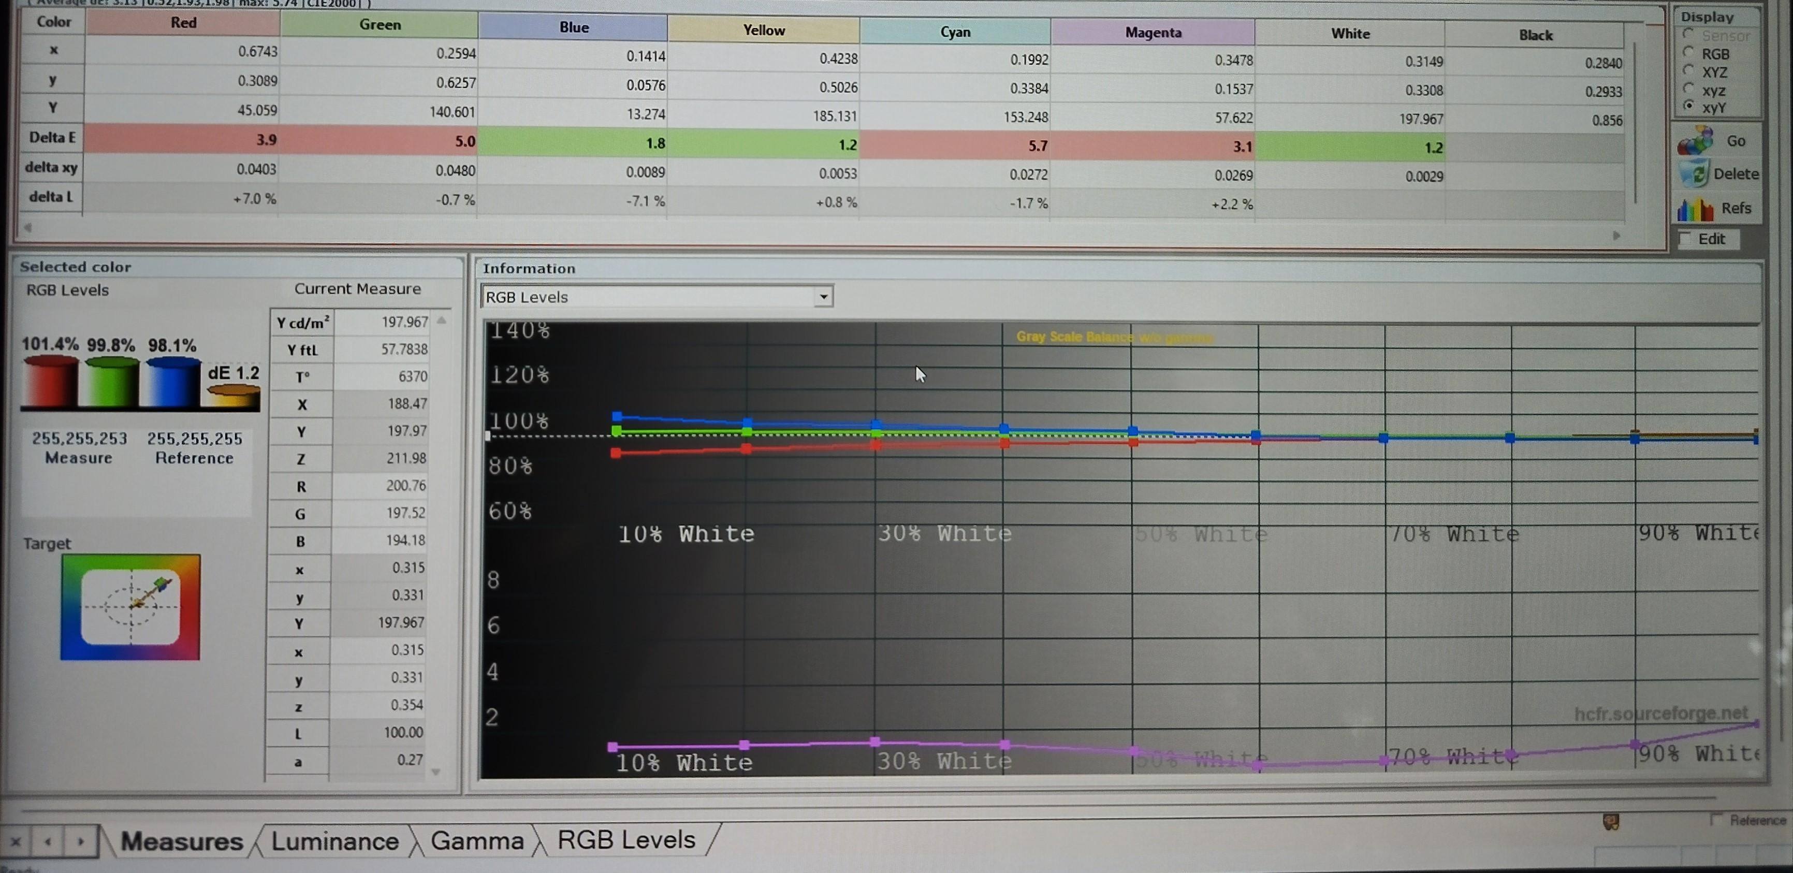
Task: Open the RGB Levels bottom tab
Action: (626, 839)
